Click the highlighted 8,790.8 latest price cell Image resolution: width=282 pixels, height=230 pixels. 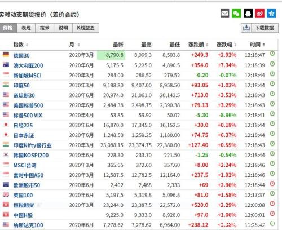pyautogui.click(x=111, y=55)
